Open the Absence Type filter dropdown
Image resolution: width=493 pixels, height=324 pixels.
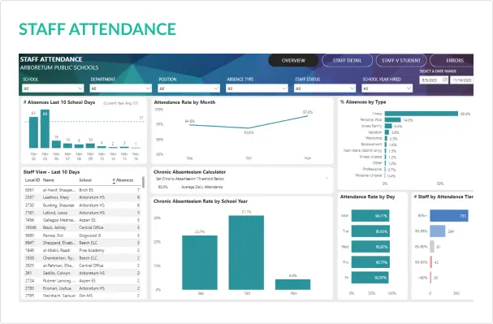(x=257, y=89)
